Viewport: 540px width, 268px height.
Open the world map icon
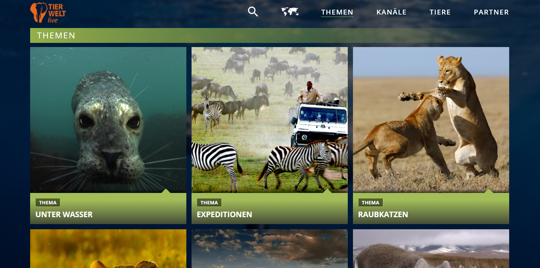pos(290,12)
